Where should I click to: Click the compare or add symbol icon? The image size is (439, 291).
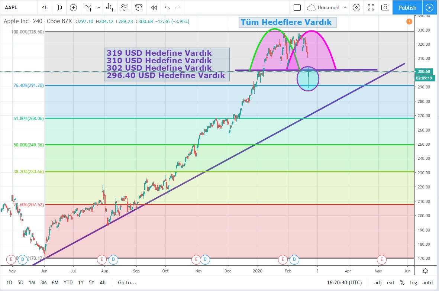pyautogui.click(x=73, y=7)
